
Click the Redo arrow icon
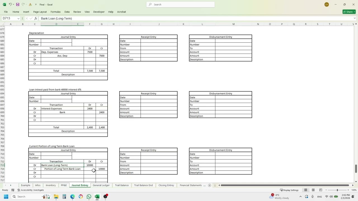pyautogui.click(x=23, y=4)
